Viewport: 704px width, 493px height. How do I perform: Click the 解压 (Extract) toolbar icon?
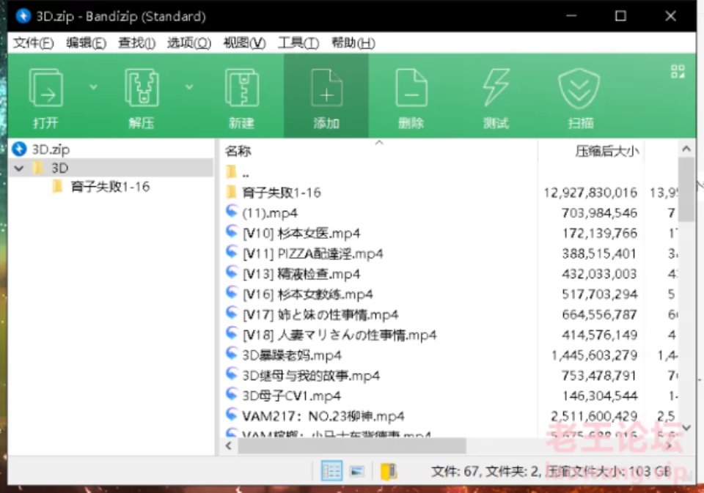click(x=142, y=88)
